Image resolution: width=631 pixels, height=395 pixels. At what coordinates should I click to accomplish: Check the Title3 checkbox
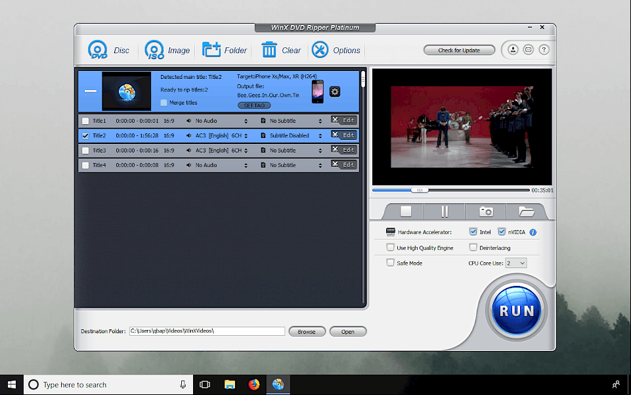85,151
